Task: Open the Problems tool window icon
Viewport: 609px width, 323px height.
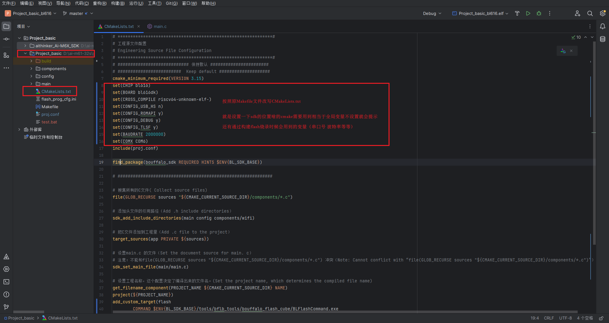Action: (x=6, y=294)
